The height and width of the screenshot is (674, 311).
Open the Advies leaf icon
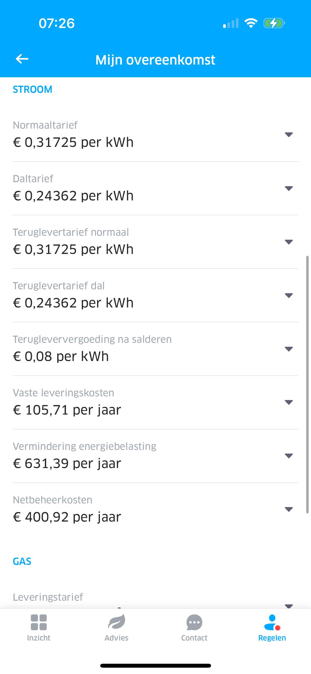coord(116,622)
